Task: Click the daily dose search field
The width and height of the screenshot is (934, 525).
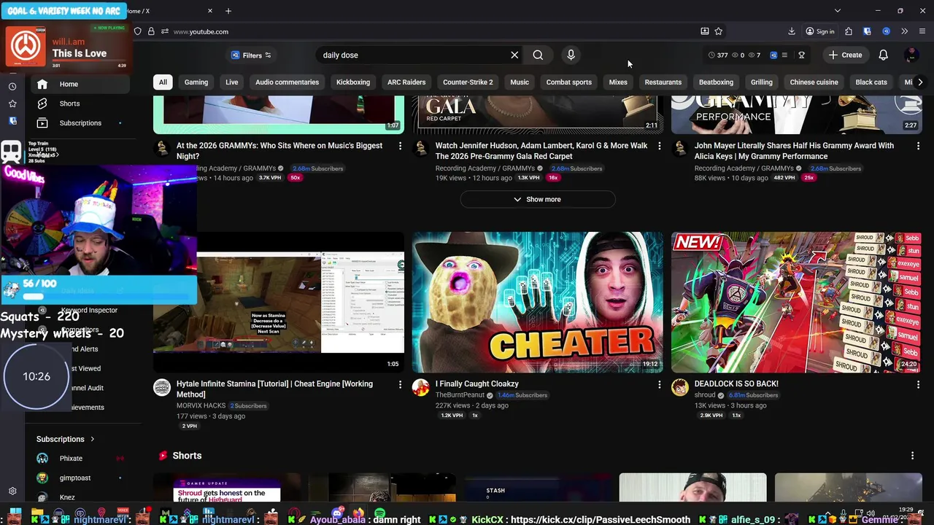Action: click(x=412, y=55)
